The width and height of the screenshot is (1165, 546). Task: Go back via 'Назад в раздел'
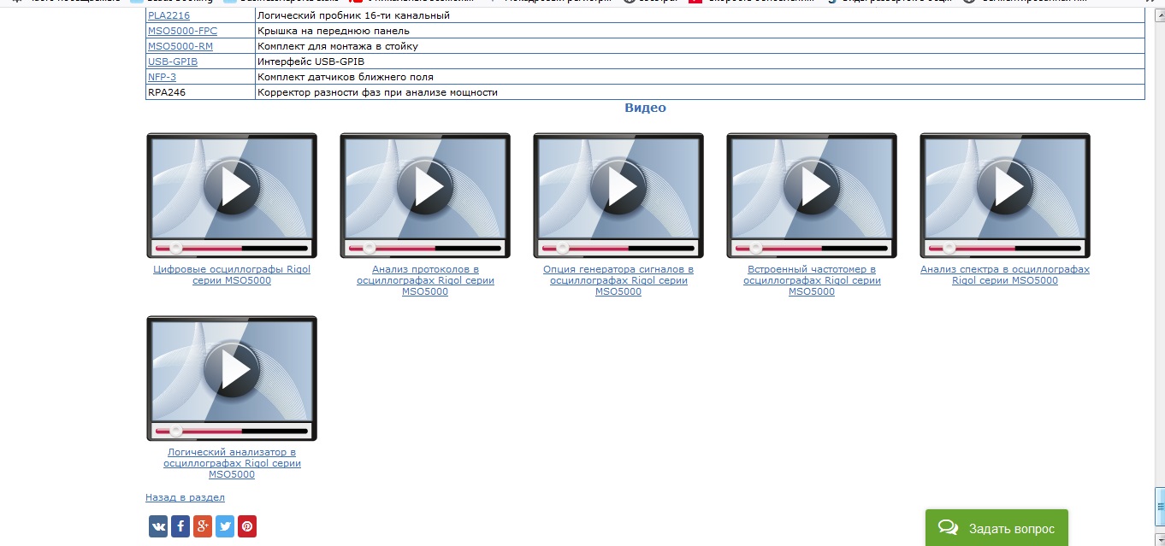(x=185, y=497)
